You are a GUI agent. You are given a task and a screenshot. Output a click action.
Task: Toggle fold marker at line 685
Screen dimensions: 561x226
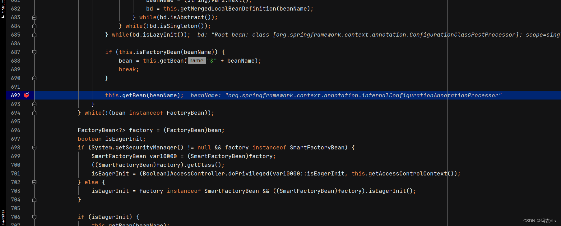click(x=35, y=35)
